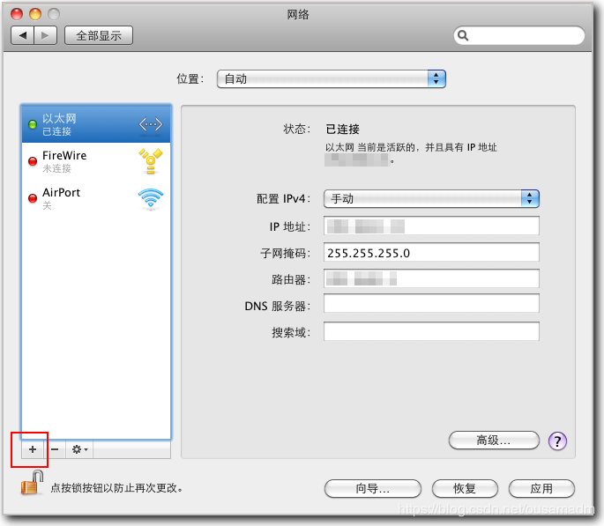Open the gear action menu
Screen dimensions: 604x526
(79, 449)
